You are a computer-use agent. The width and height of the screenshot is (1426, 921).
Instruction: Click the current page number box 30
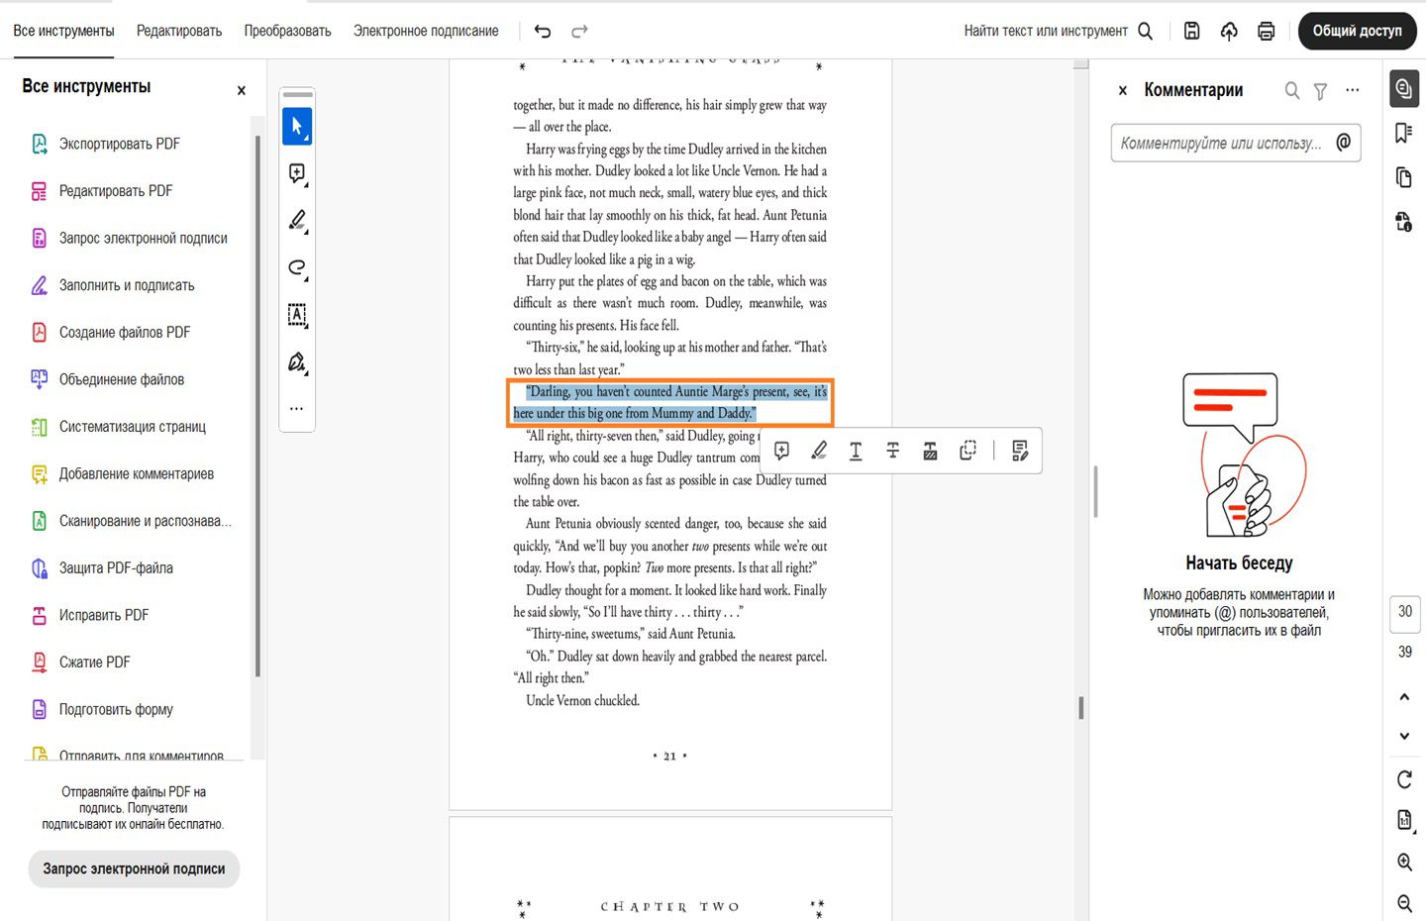(1405, 613)
